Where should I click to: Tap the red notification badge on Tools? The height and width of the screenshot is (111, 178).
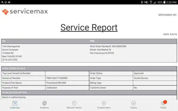[x=165, y=102]
